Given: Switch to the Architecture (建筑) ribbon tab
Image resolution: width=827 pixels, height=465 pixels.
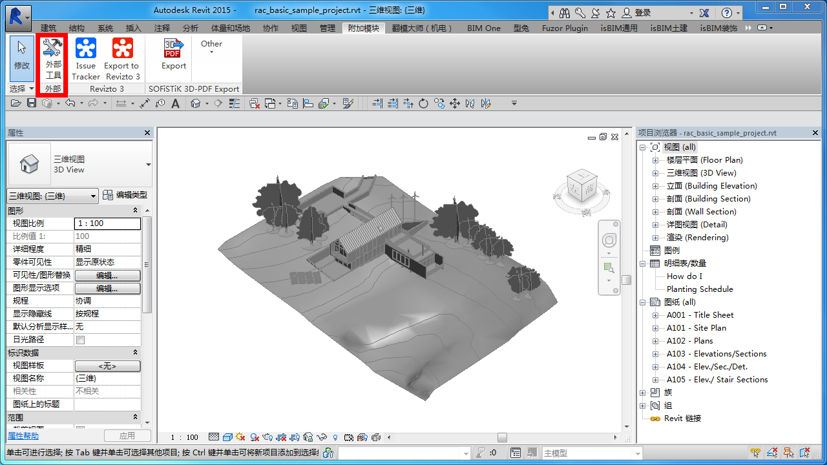Looking at the screenshot, I should (48, 28).
